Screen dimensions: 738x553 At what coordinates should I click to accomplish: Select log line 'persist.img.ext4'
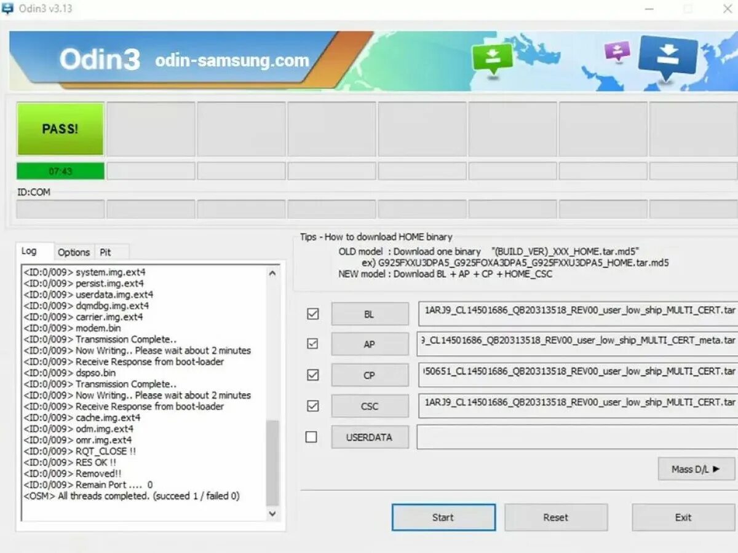(84, 283)
